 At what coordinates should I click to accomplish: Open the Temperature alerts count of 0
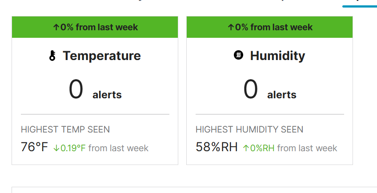[76, 89]
